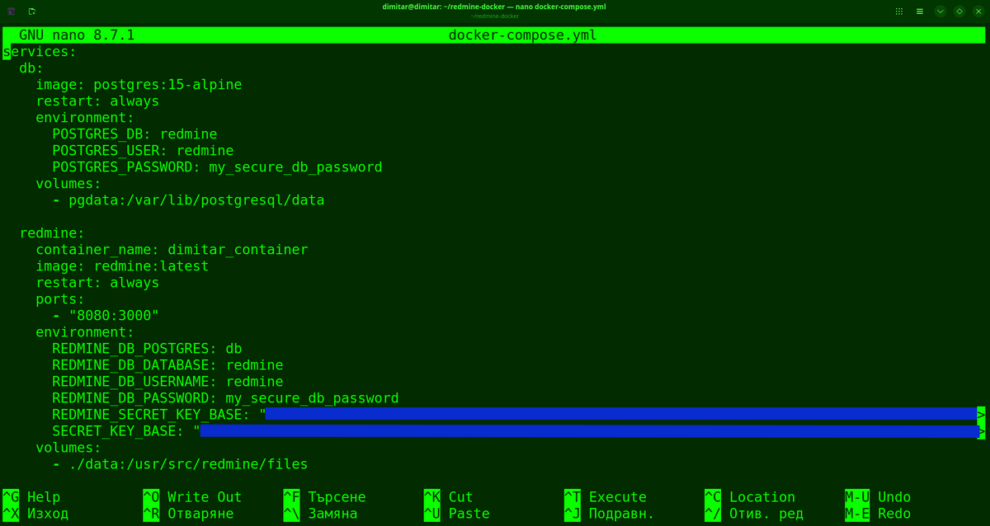Place cursor on 'db:' line
Screen dimensions: 990x526
[x=31, y=68]
